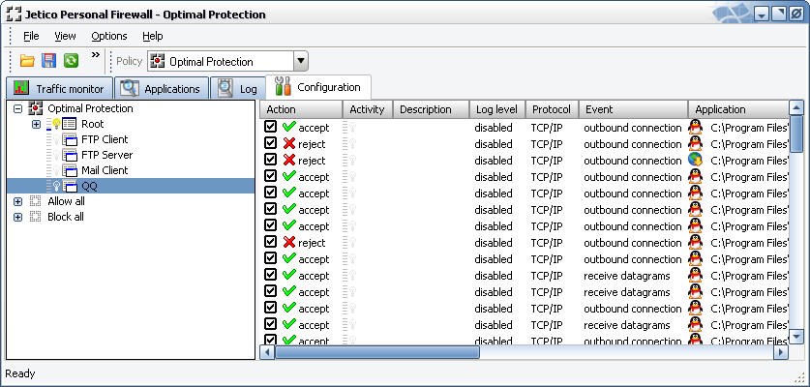Click the scroll-down arrow of the rule list

pyautogui.click(x=797, y=337)
